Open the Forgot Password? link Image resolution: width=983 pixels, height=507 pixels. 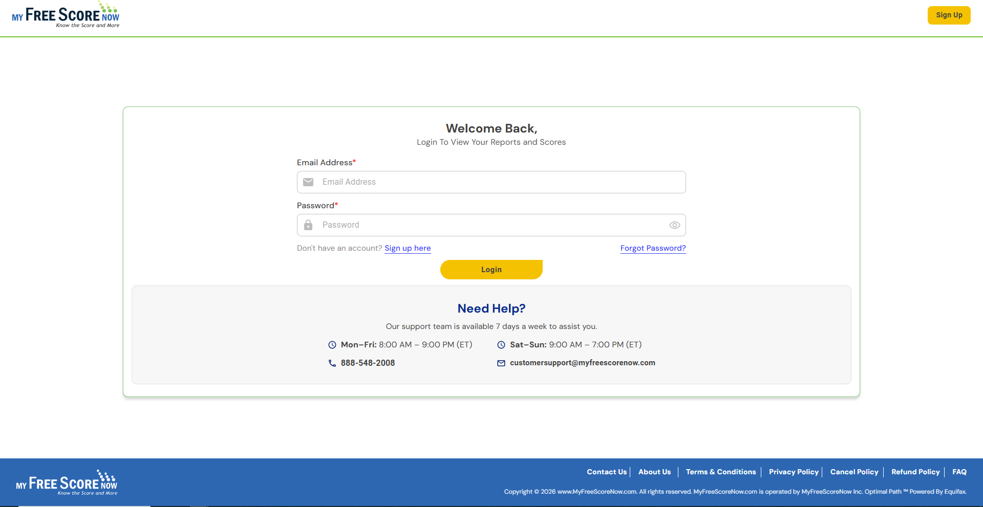(653, 248)
